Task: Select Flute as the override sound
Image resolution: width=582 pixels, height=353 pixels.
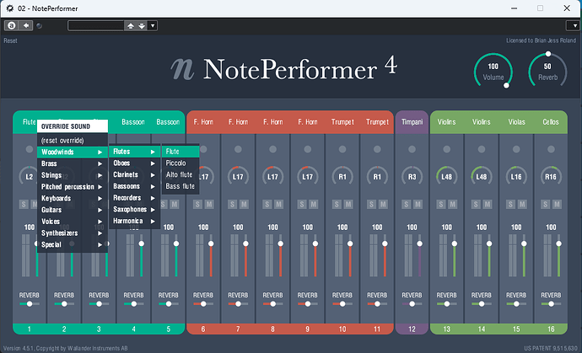Action: coord(181,152)
